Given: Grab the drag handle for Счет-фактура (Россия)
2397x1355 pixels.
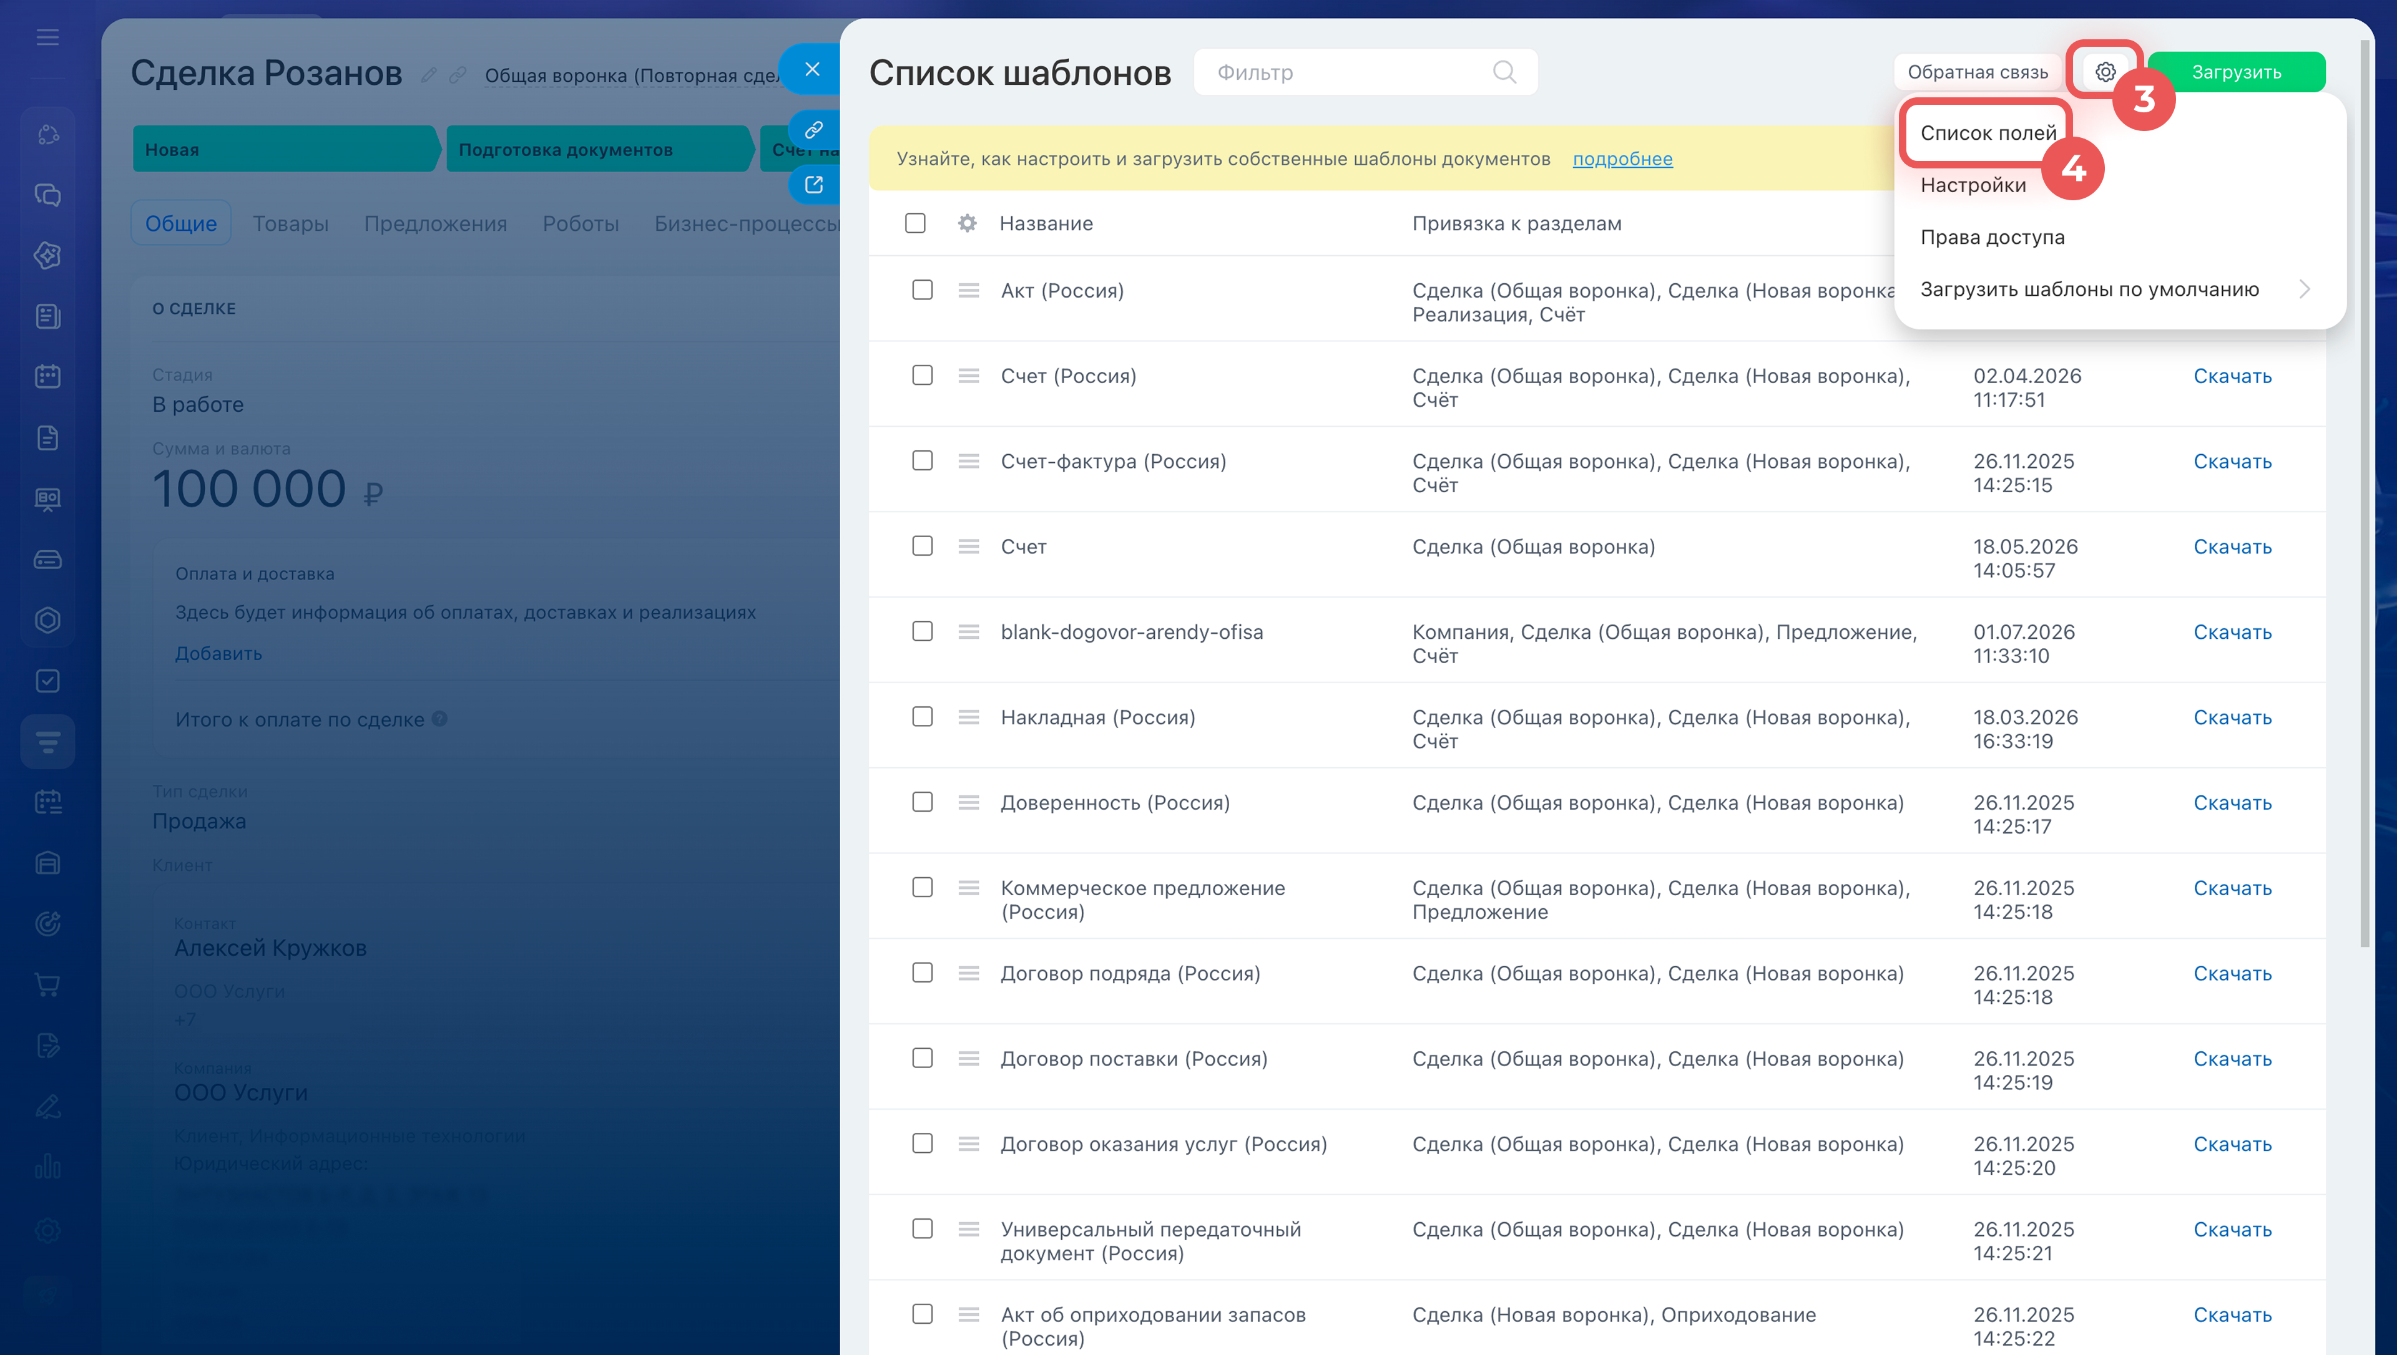Looking at the screenshot, I should 968,462.
